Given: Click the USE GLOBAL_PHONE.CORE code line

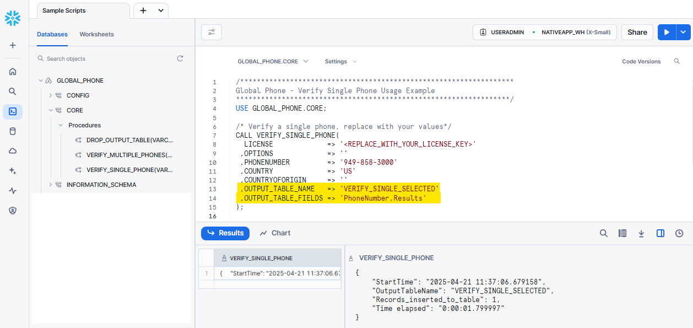Looking at the screenshot, I should 281,108.
